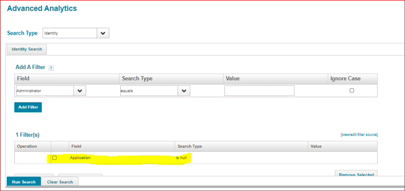This screenshot has height=191, width=405.
Task: Click the Clear Search button
Action: 60,182
